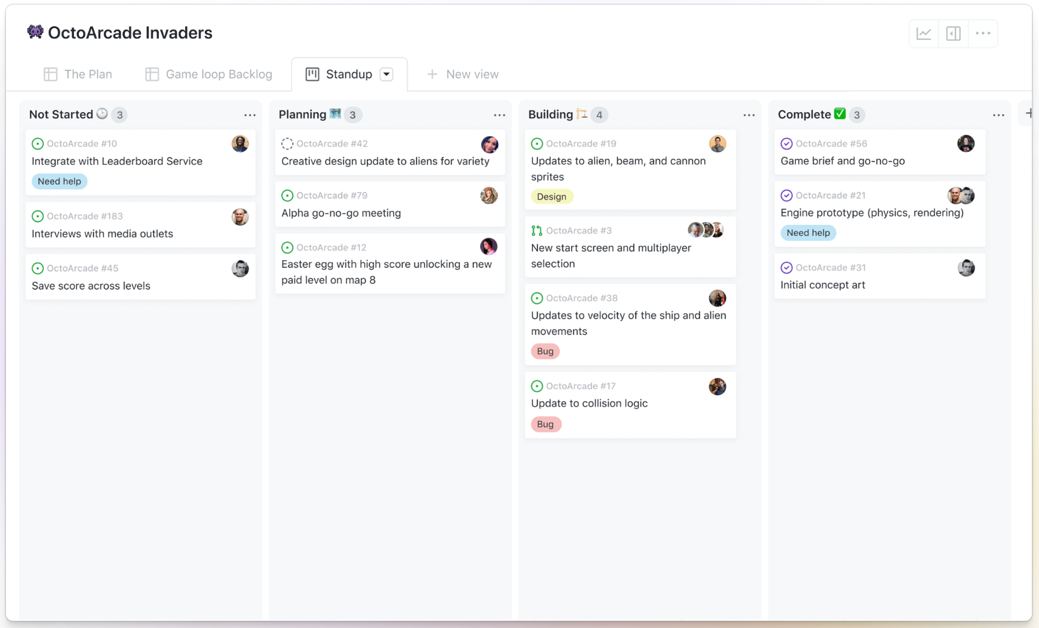
Task: Click open issue icon on OctoArcade #45
Action: [x=38, y=268]
